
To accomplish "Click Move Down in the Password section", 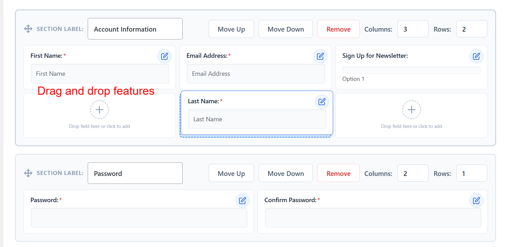I will pos(286,173).
